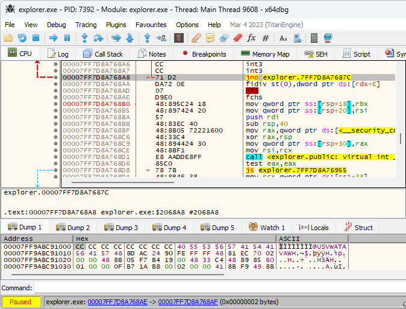Switch to the SEH tab
The width and height of the screenshot is (406, 309).
click(316, 54)
